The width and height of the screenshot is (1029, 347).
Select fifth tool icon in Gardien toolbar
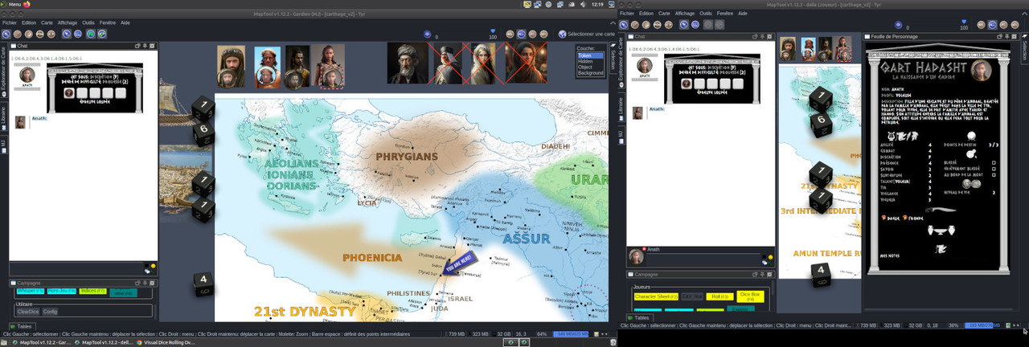[x=51, y=34]
